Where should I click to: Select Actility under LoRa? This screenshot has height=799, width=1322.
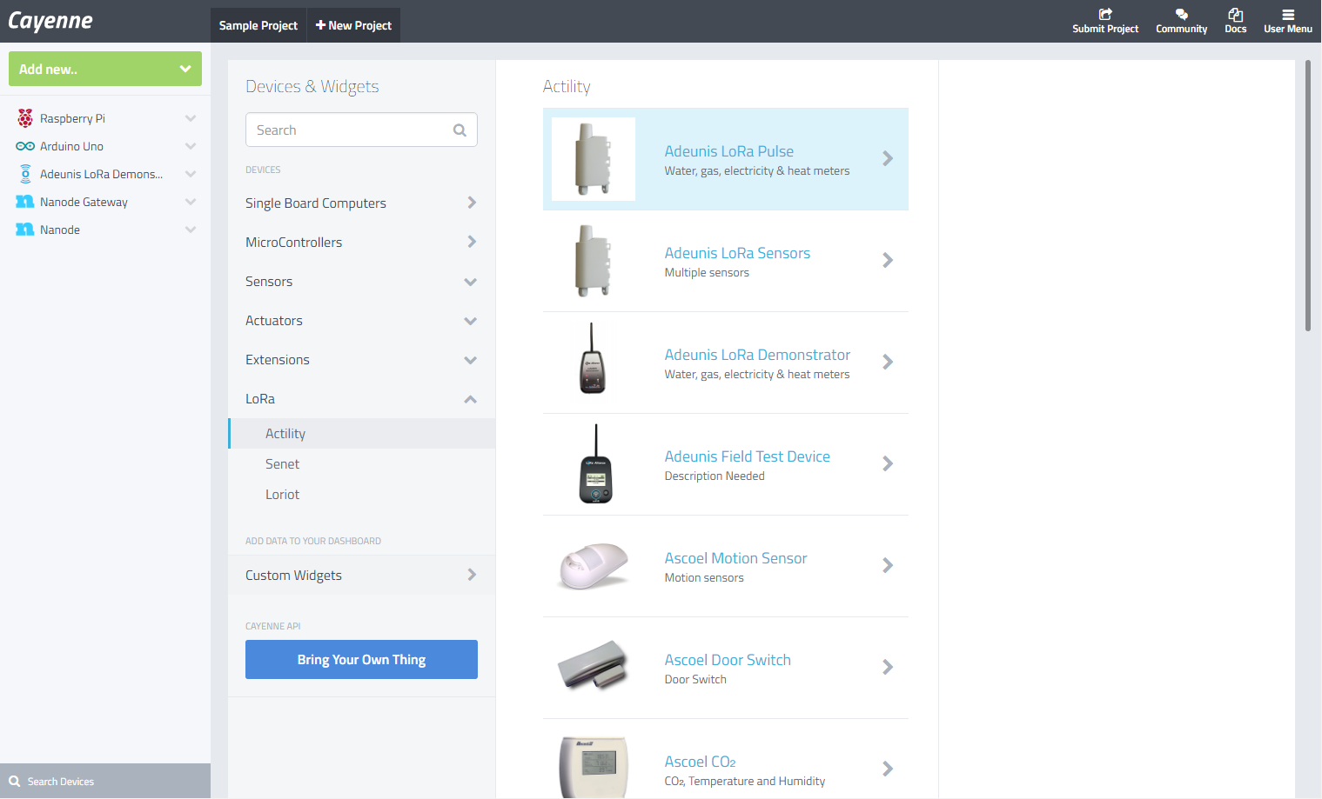click(x=361, y=433)
